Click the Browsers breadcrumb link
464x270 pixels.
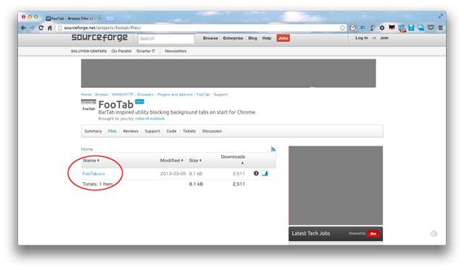click(145, 95)
